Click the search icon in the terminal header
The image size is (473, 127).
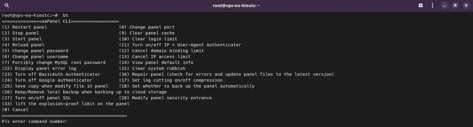click(x=7, y=5)
